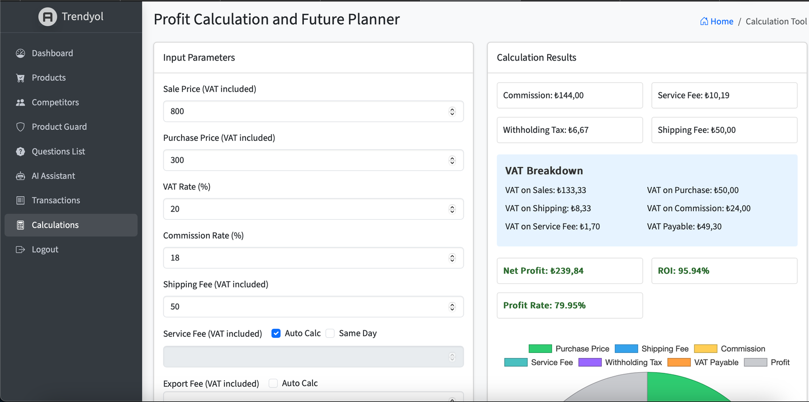Select the Competitors people icon

click(x=20, y=103)
